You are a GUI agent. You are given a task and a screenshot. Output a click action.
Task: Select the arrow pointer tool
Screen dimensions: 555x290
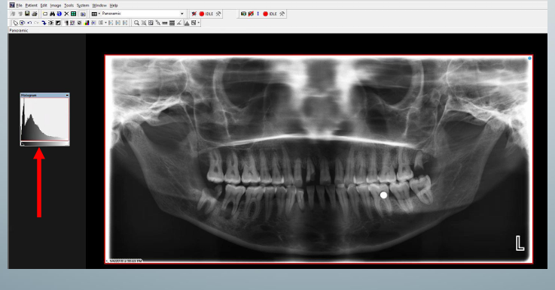pos(16,23)
